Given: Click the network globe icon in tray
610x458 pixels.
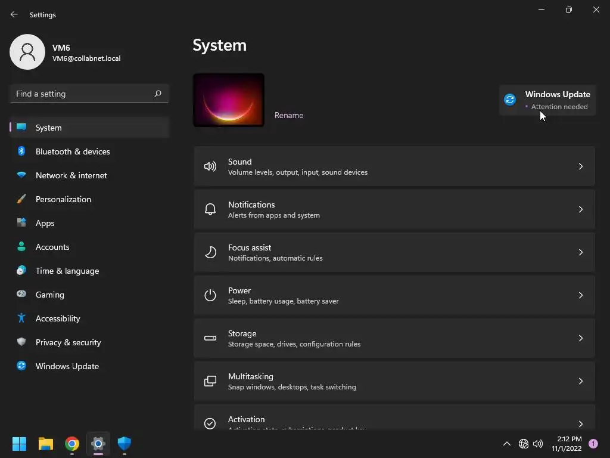Looking at the screenshot, I should (524, 444).
